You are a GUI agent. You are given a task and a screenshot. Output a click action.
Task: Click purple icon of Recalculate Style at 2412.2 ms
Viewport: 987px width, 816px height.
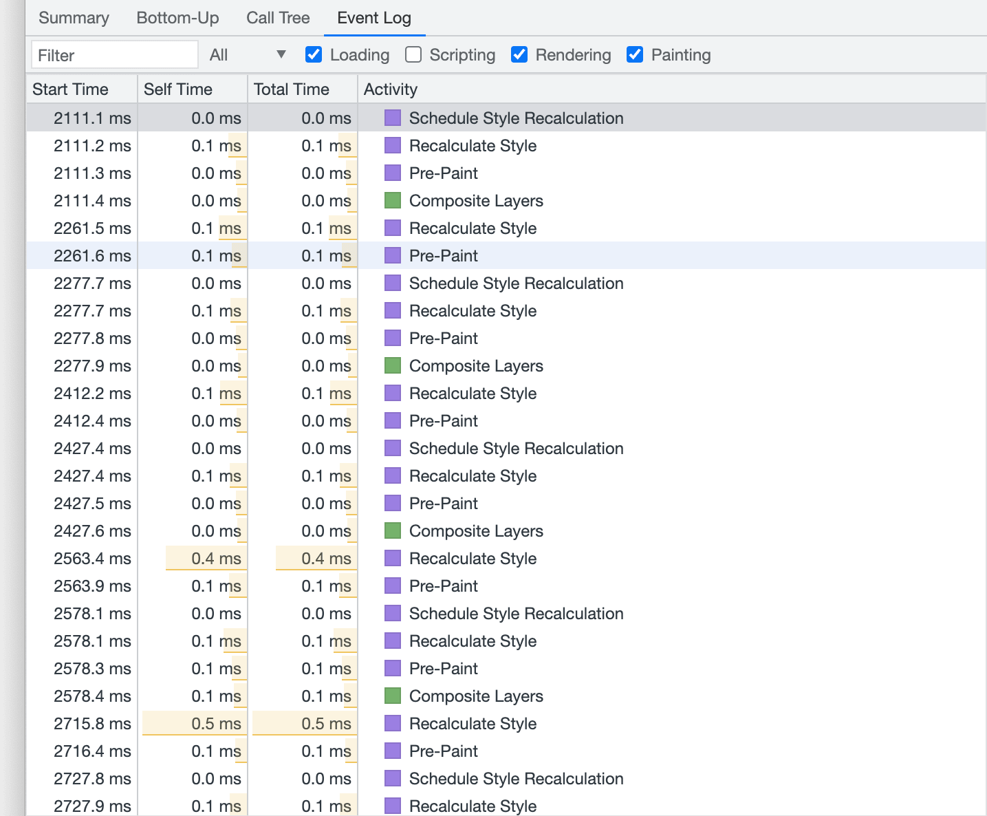393,393
